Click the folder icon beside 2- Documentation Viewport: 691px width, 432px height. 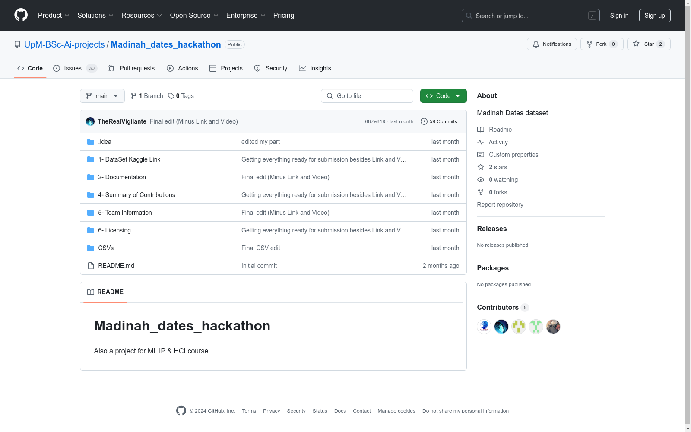pyautogui.click(x=91, y=177)
